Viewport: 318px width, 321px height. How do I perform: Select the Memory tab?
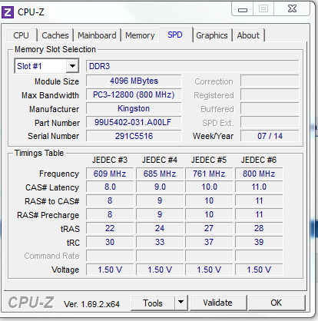140,35
